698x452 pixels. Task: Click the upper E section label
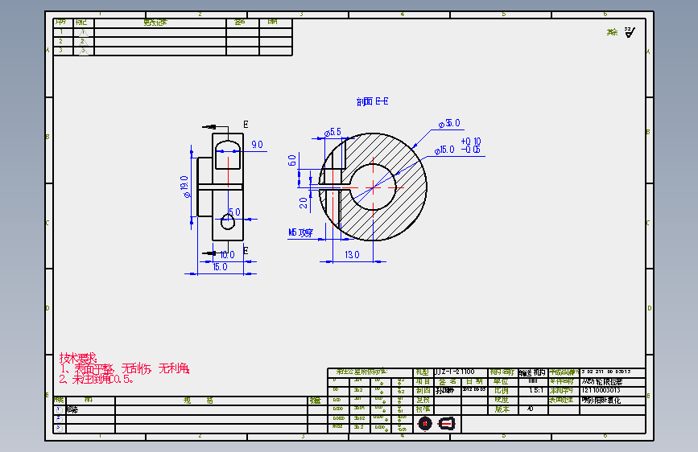click(246, 124)
